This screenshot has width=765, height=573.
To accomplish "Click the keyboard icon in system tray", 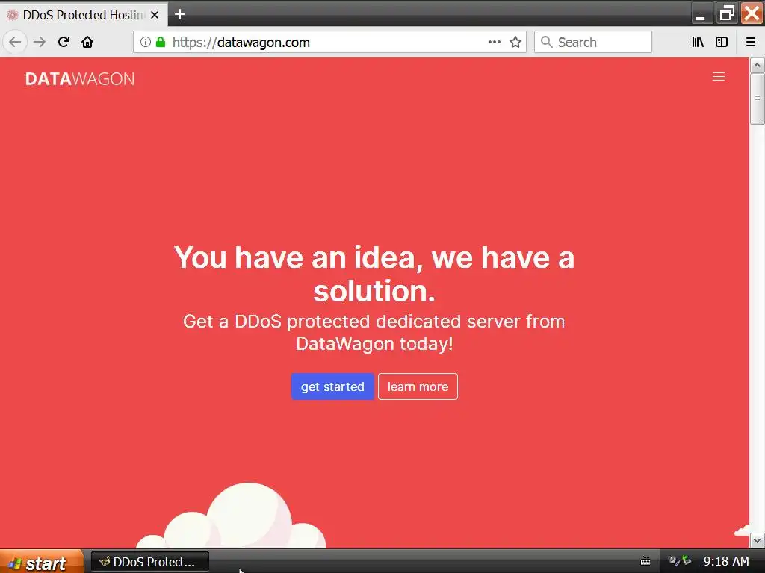I will tap(645, 562).
